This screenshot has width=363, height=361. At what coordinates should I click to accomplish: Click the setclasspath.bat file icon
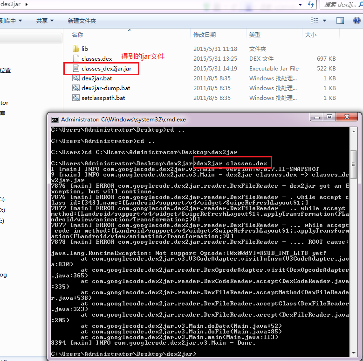76,98
